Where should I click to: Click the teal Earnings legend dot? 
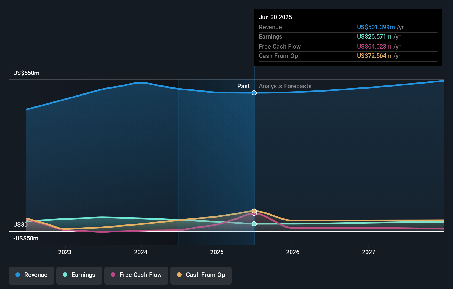65,275
